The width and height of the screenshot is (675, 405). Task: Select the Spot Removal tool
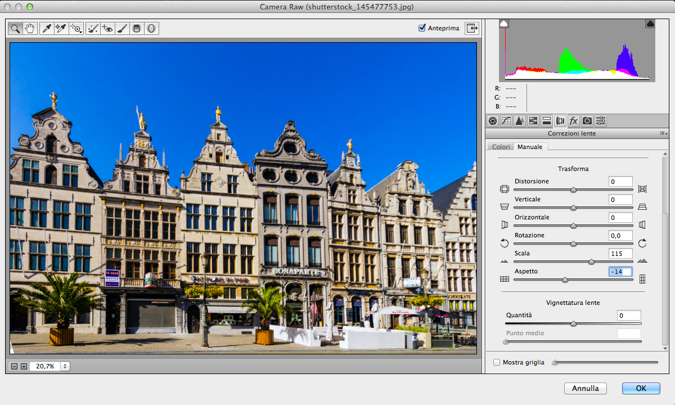pyautogui.click(x=93, y=28)
